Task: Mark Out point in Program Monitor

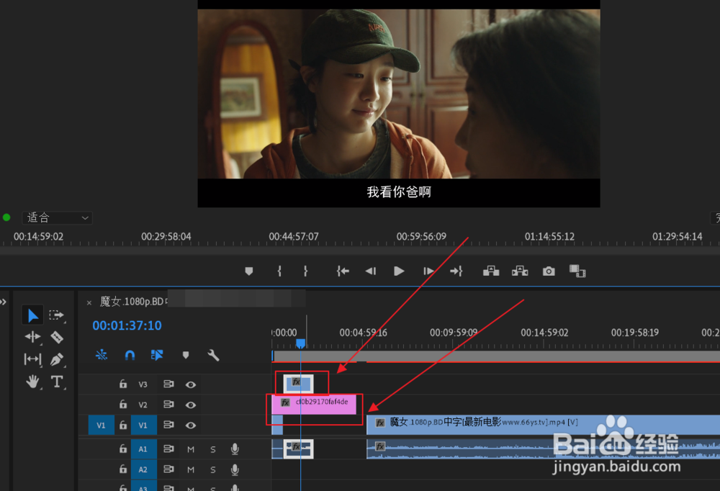Action: pos(305,271)
